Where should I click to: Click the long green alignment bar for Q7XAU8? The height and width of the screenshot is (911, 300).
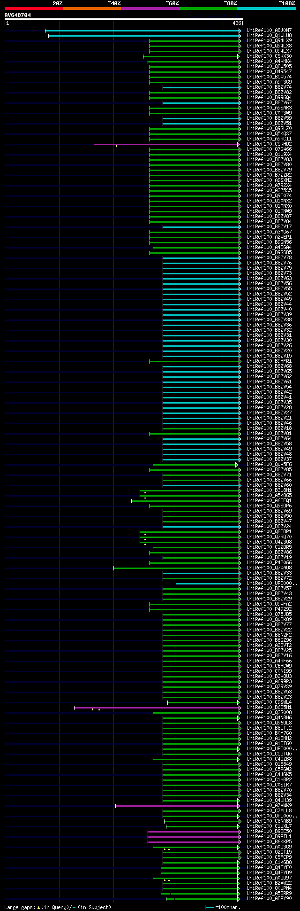(177, 568)
